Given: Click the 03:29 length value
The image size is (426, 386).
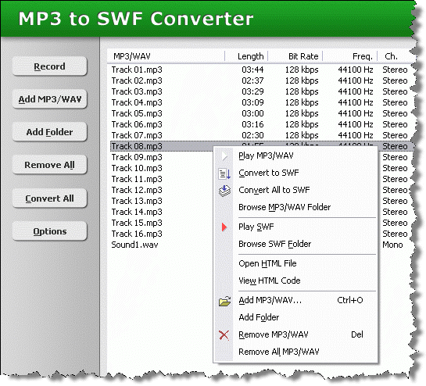Looking at the screenshot, I should pos(252,91).
